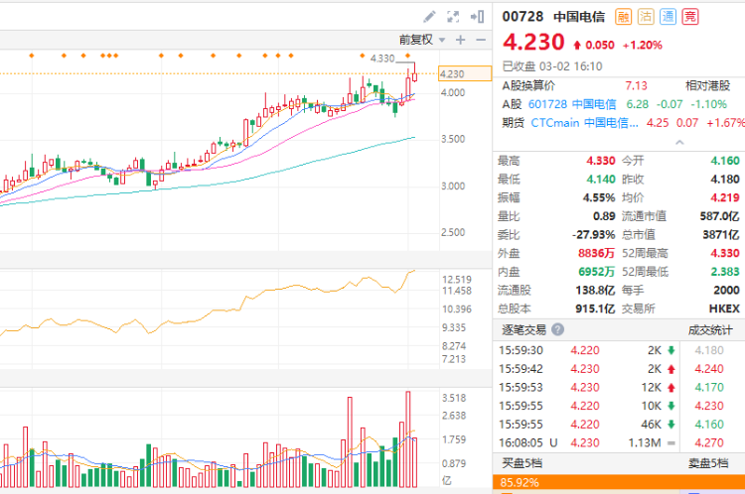
Task: Open the 前复权 adjustment dropdown
Action: click(420, 40)
